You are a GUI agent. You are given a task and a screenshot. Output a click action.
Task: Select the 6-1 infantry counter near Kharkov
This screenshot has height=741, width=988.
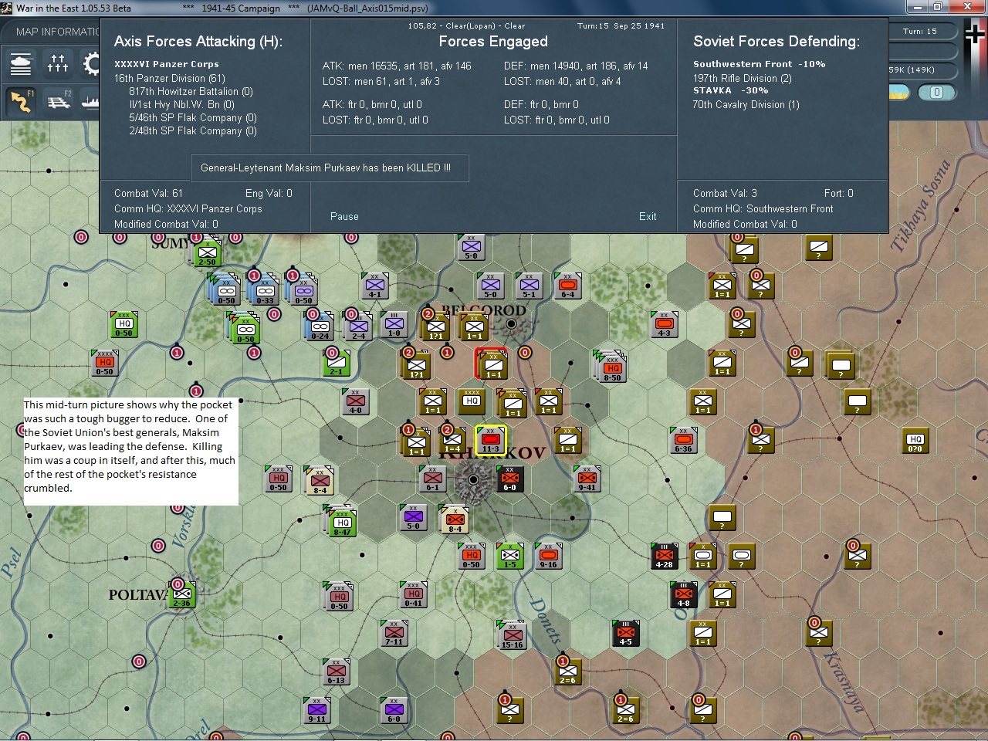point(433,479)
